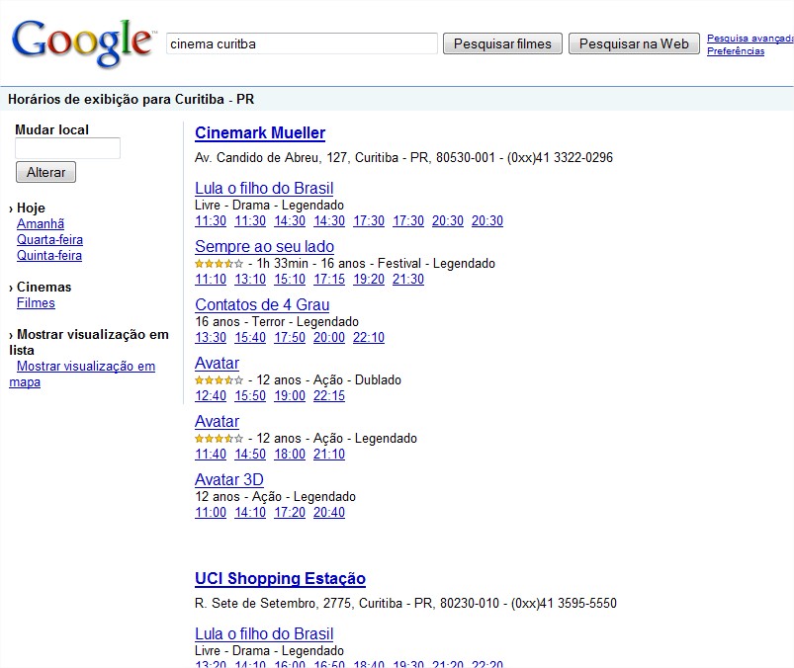Select the last 20:30 Lula showtime
This screenshot has width=794, height=668.
click(487, 220)
